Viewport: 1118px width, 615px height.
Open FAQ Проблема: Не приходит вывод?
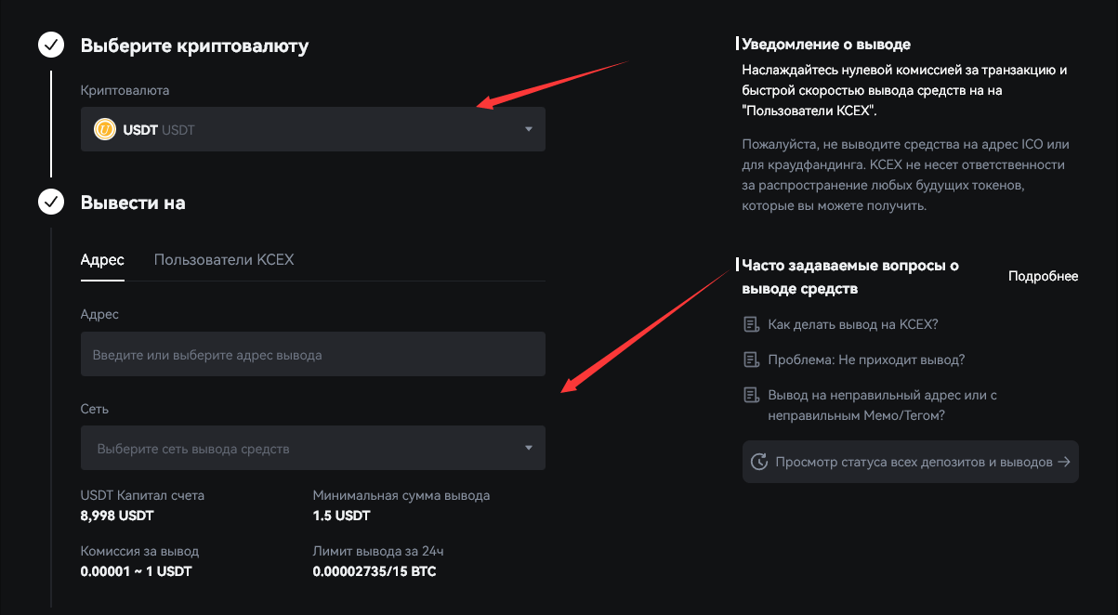point(866,360)
